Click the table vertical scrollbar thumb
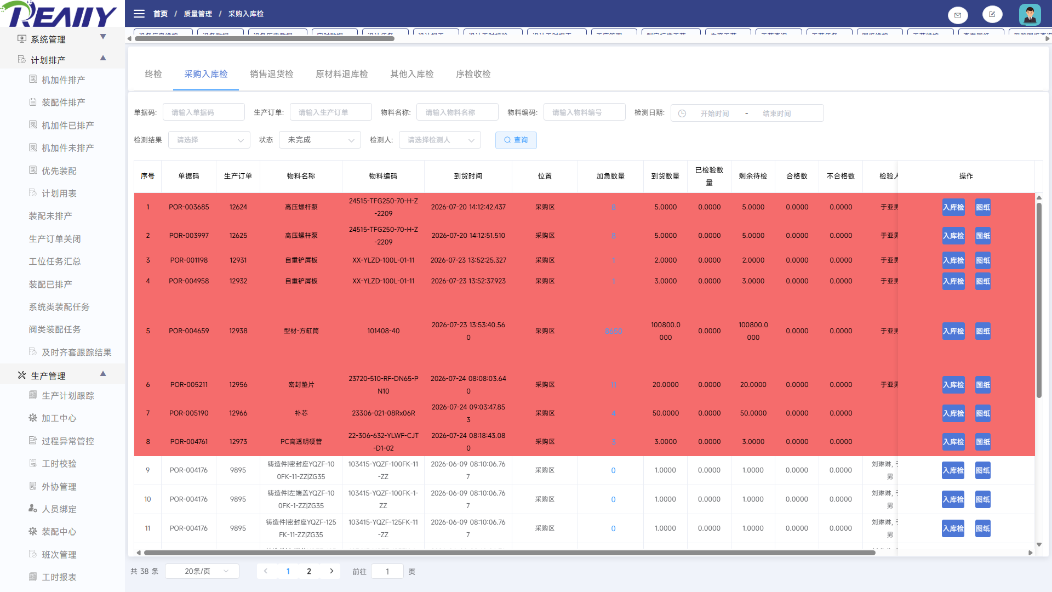1052x592 pixels. [x=1039, y=300]
